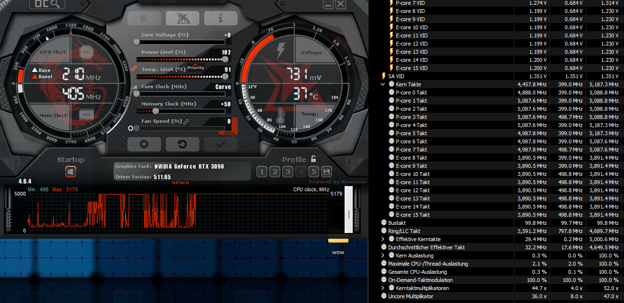This screenshot has height=303, width=624.
Task: Apply settings with the checkmark button
Action: click(x=220, y=144)
